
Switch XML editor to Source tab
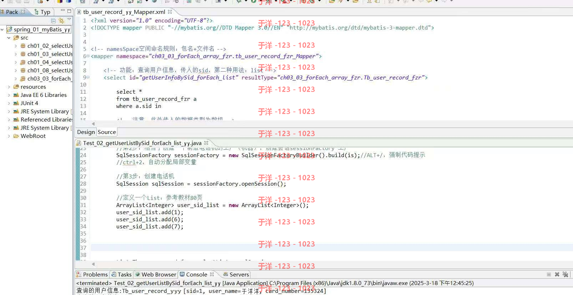coord(107,132)
